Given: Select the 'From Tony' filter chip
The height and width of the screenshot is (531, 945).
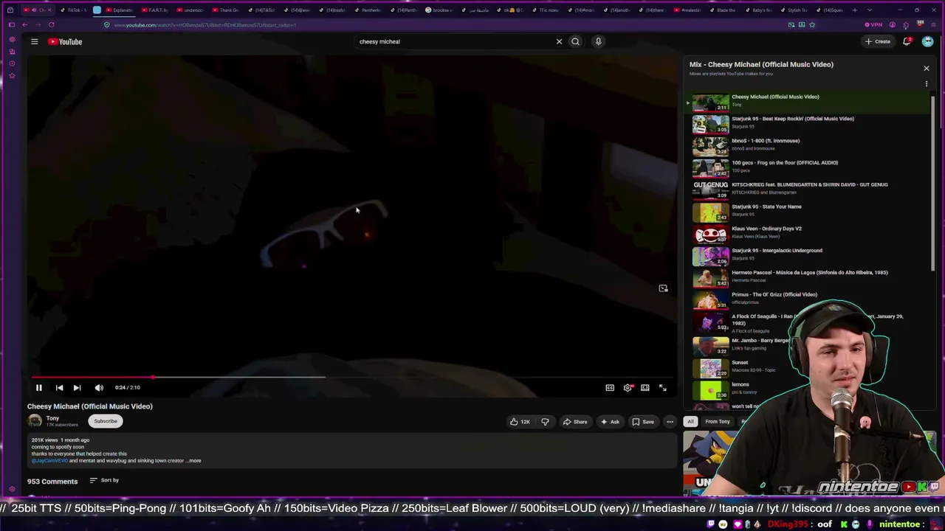Looking at the screenshot, I should coord(718,422).
